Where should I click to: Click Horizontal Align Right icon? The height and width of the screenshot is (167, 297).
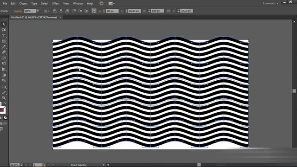pyautogui.click(x=67, y=11)
